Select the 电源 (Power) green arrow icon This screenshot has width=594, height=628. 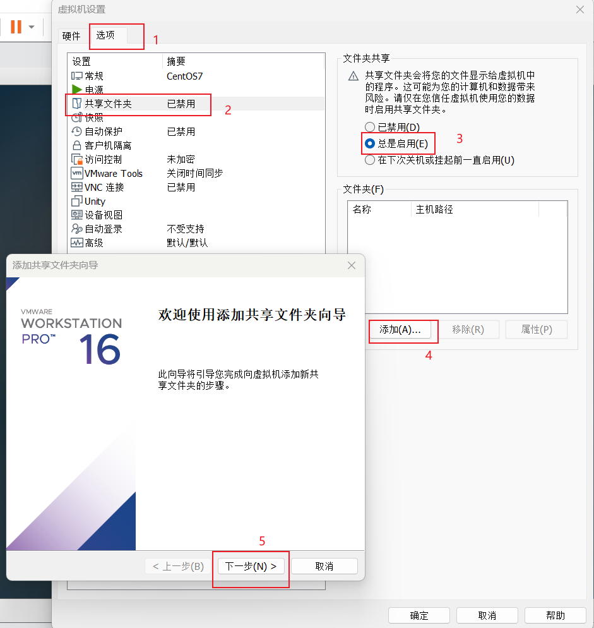77,90
